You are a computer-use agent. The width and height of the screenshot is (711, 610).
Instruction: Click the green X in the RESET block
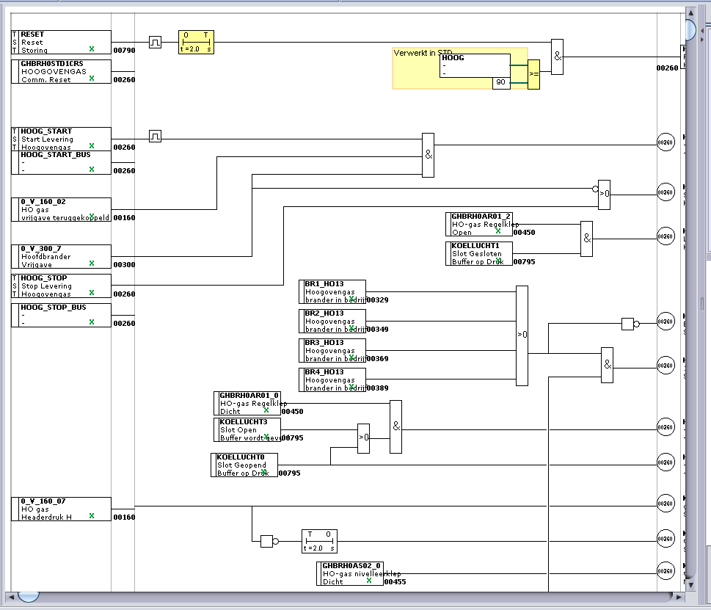tap(92, 49)
